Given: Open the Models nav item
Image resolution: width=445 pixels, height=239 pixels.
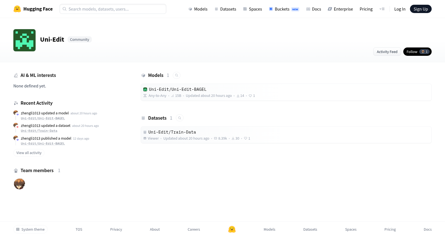Looking at the screenshot, I should 198,9.
